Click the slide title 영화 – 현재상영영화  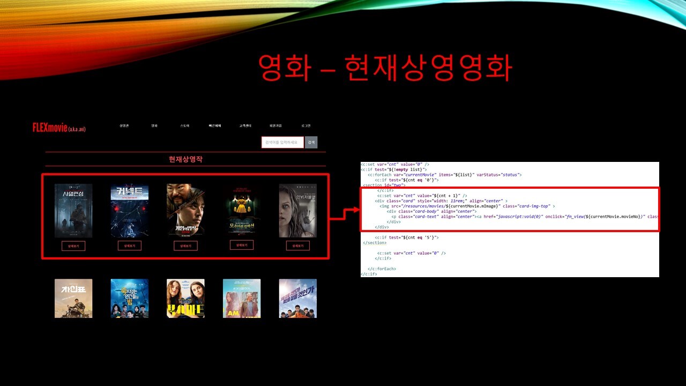[385, 68]
